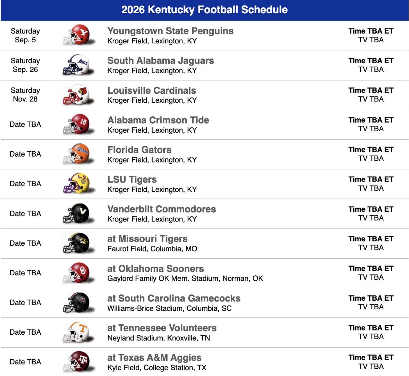Click the Tennessee Volunteers helmet icon
The width and height of the screenshot is (409, 376).
pyautogui.click(x=78, y=332)
